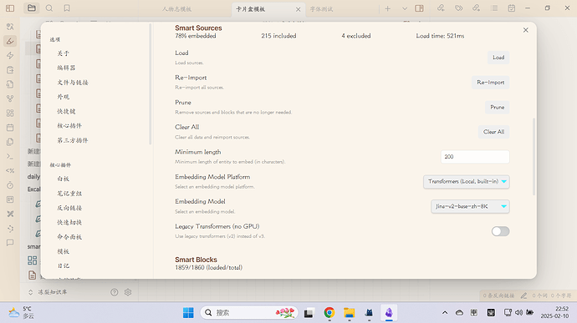Click the settings dialog vertical scrollbar
Screen dimensions: 577x323
click(534, 157)
